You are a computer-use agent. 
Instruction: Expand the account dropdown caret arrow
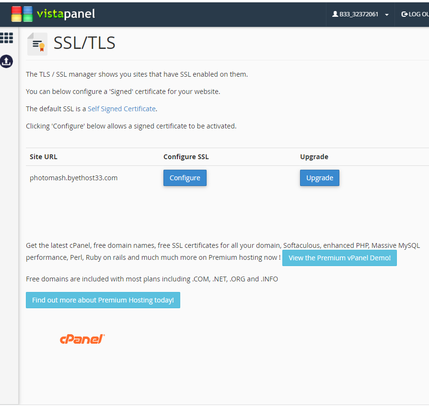[387, 15]
